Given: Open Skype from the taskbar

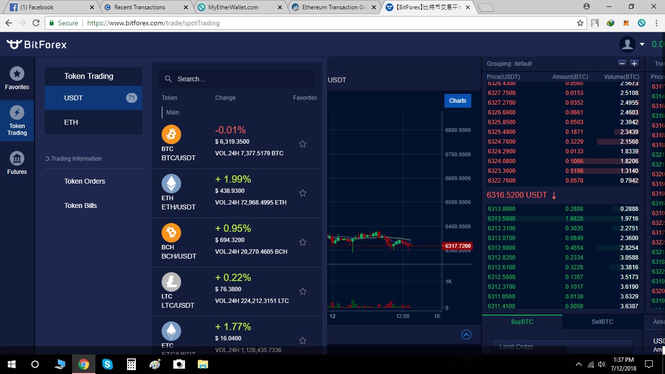Looking at the screenshot, I should coord(107,364).
